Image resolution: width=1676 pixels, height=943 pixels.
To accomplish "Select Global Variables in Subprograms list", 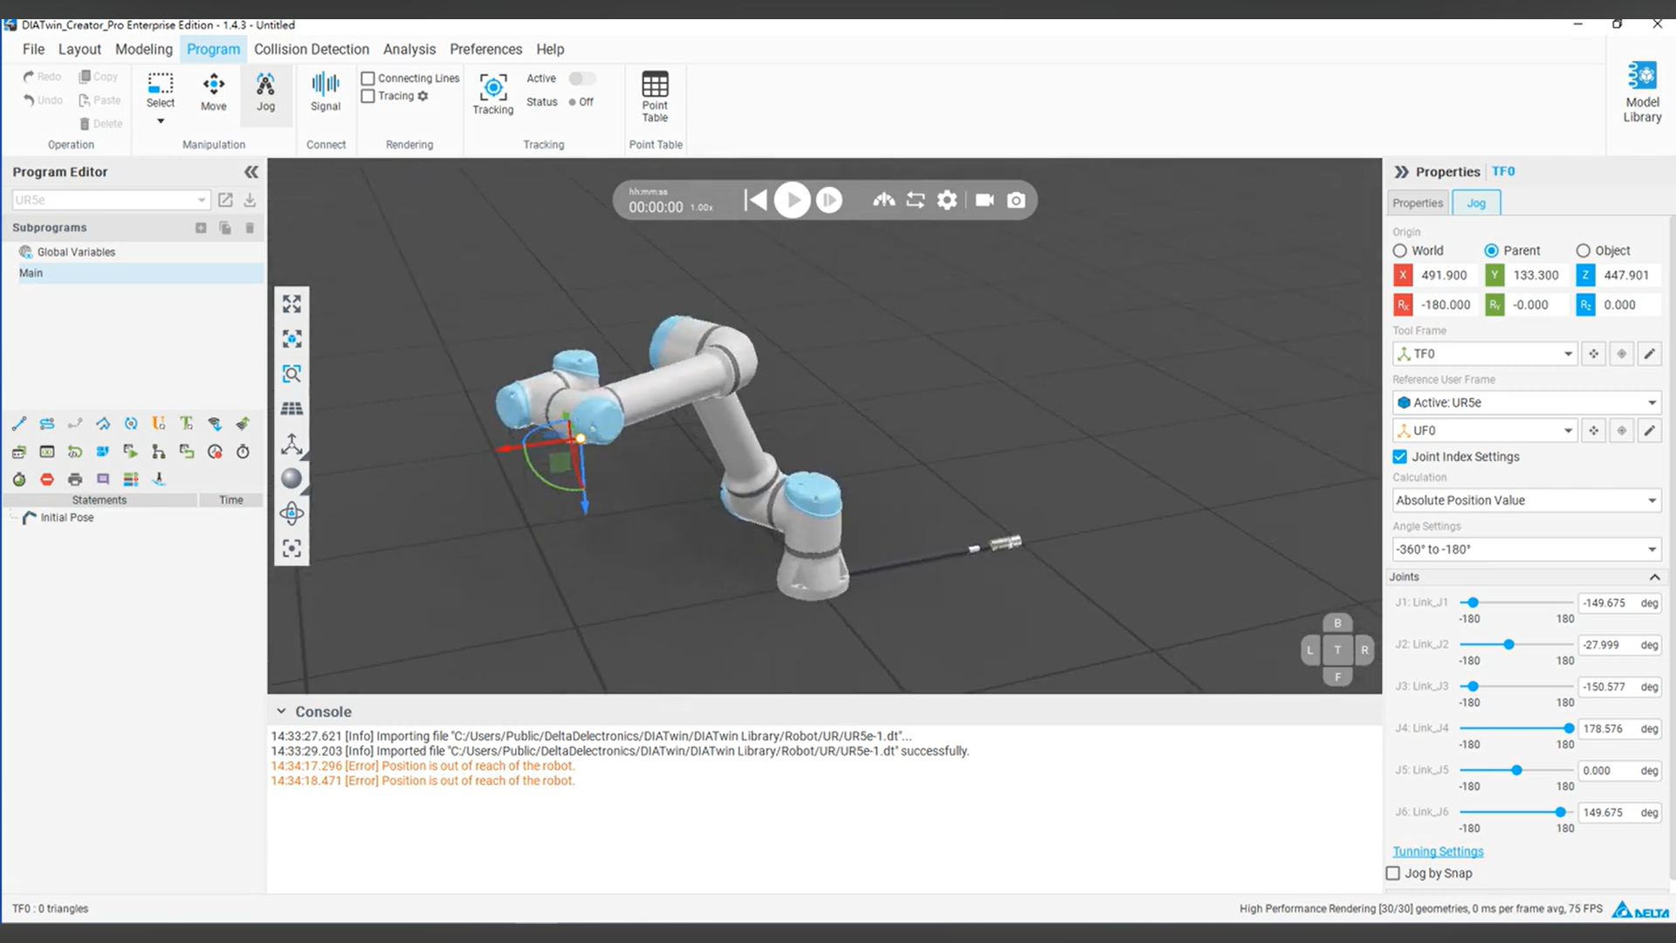I will (x=76, y=252).
